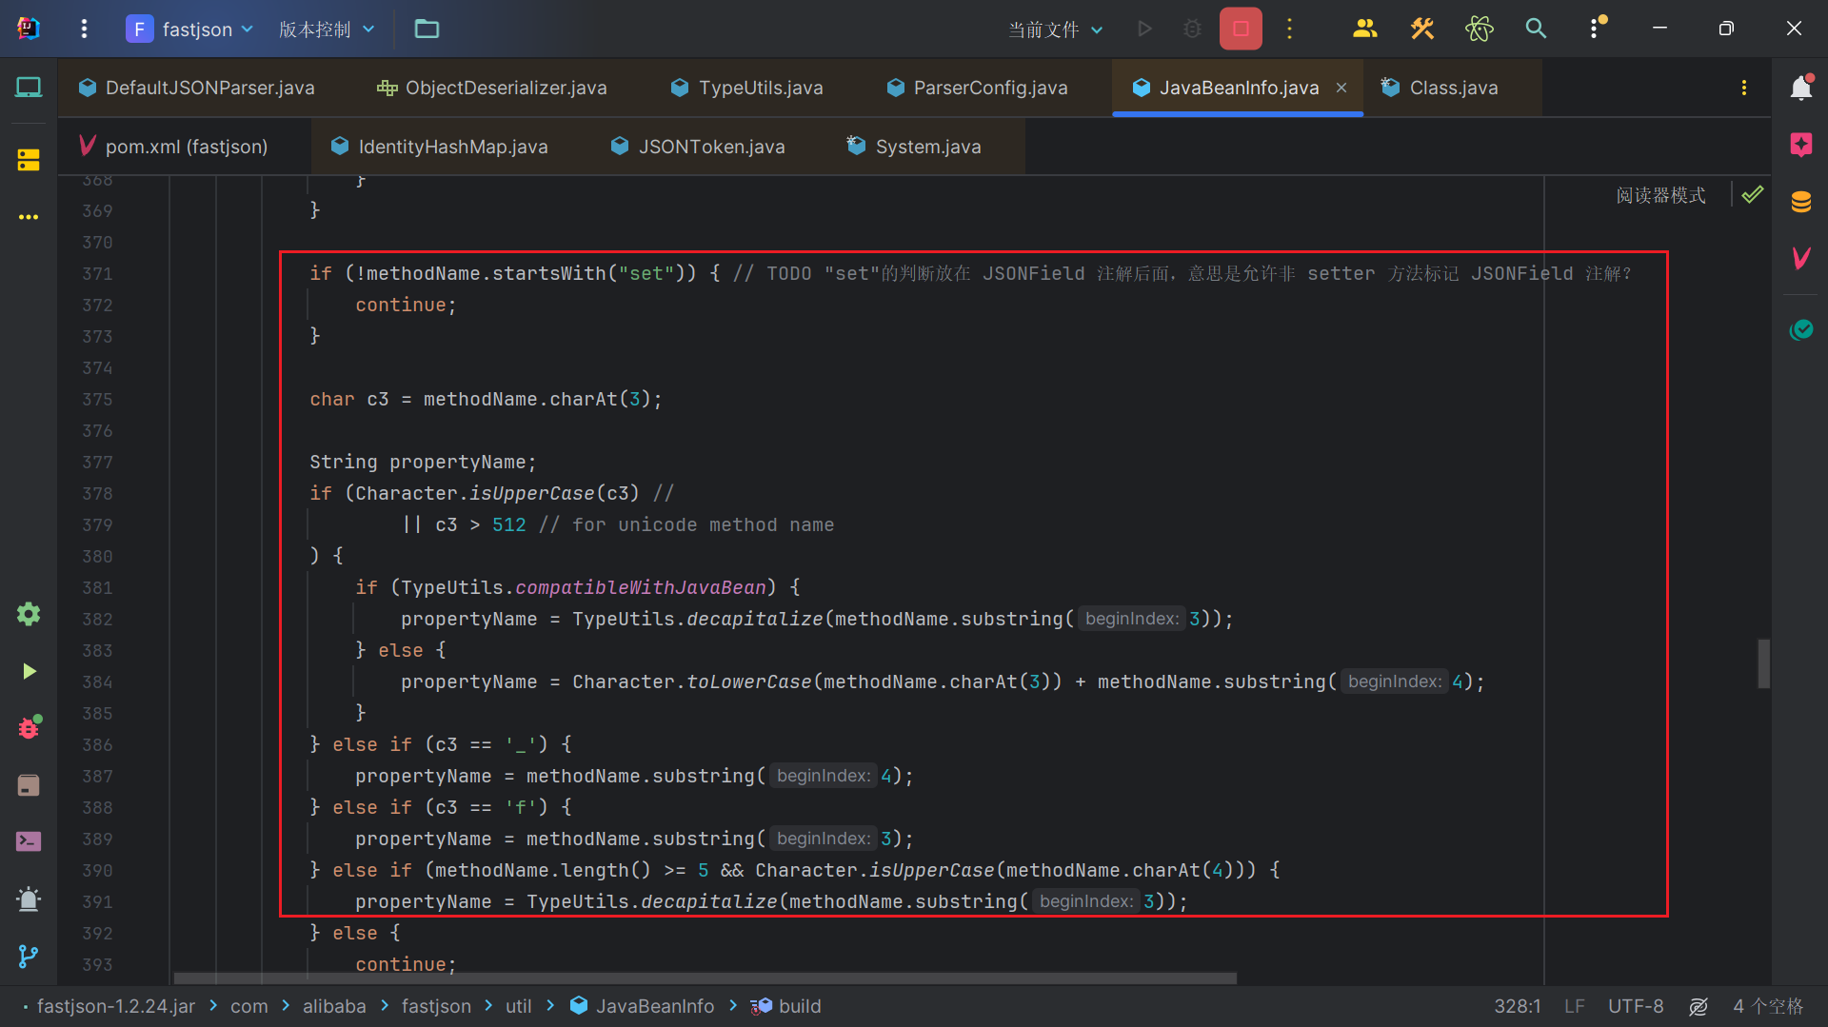Click the JavaBeanInfo breadcrumb
This screenshot has width=1828, height=1027.
click(643, 1006)
